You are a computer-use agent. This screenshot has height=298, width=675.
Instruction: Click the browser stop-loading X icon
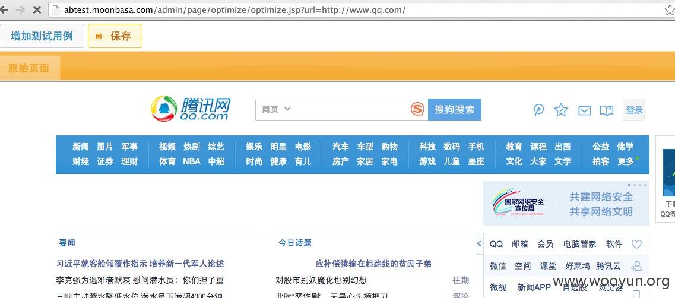[37, 9]
